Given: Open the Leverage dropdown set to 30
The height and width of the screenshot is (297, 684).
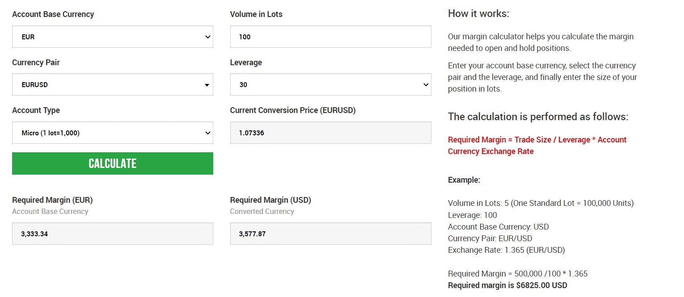Looking at the screenshot, I should (331, 84).
